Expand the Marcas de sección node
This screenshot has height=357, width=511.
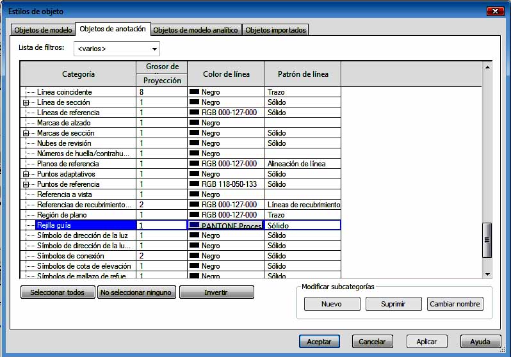26,133
